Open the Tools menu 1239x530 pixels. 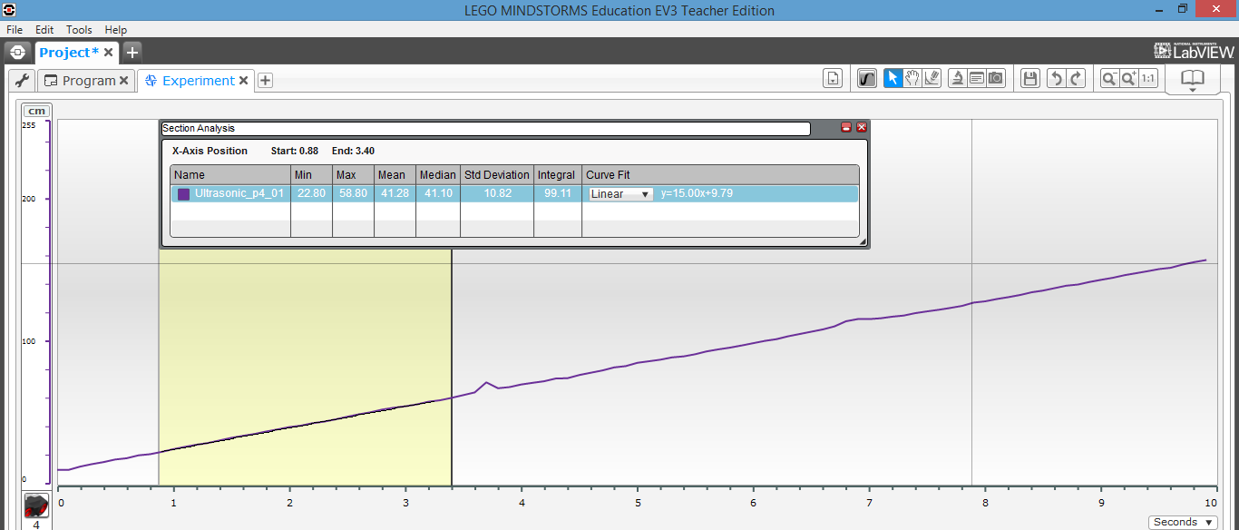click(x=79, y=30)
